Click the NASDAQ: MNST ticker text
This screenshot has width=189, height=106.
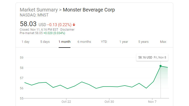click(34, 15)
